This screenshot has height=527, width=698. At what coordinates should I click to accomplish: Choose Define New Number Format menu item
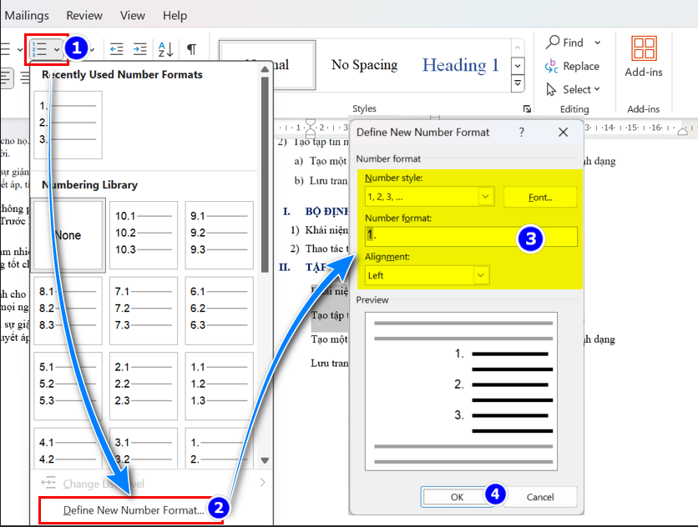[x=133, y=509]
